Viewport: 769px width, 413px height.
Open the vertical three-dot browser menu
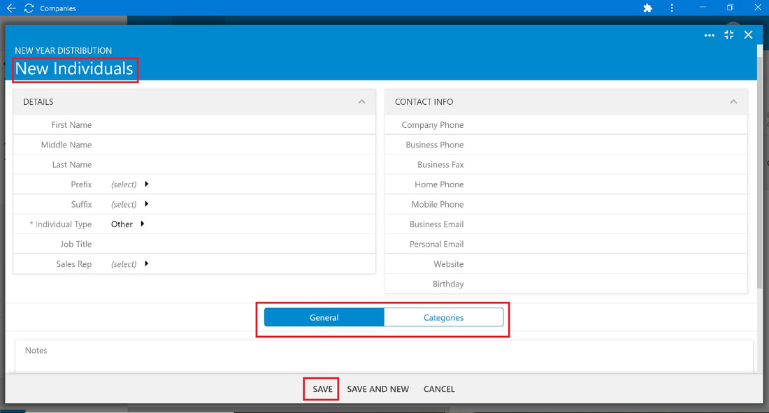tap(672, 8)
